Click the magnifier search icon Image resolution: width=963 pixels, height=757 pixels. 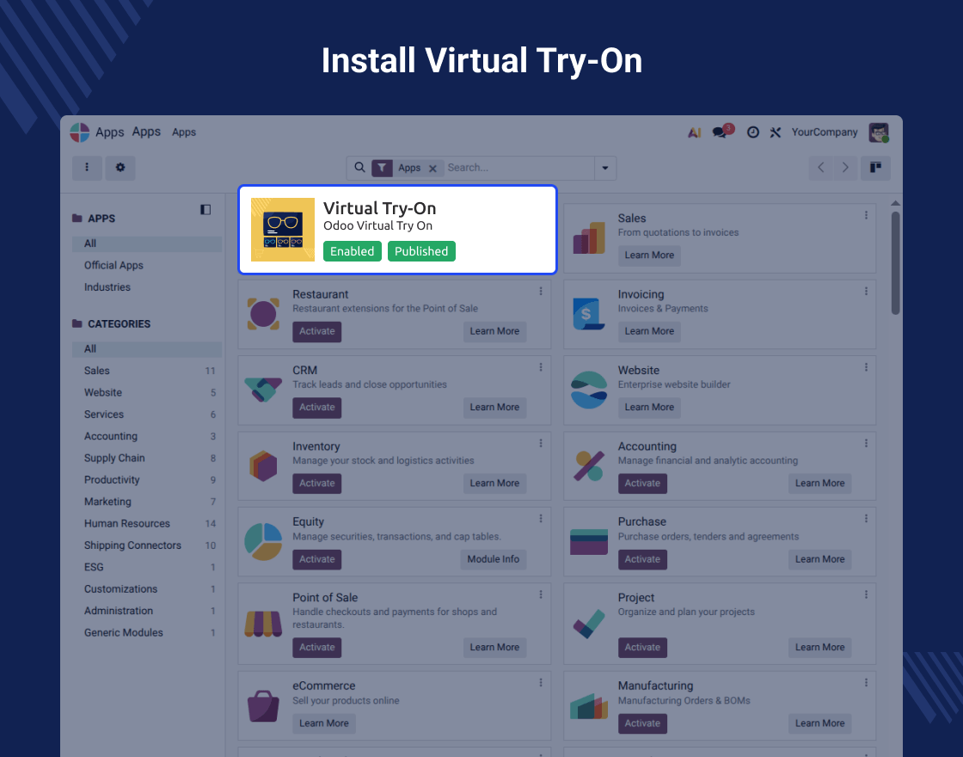360,168
